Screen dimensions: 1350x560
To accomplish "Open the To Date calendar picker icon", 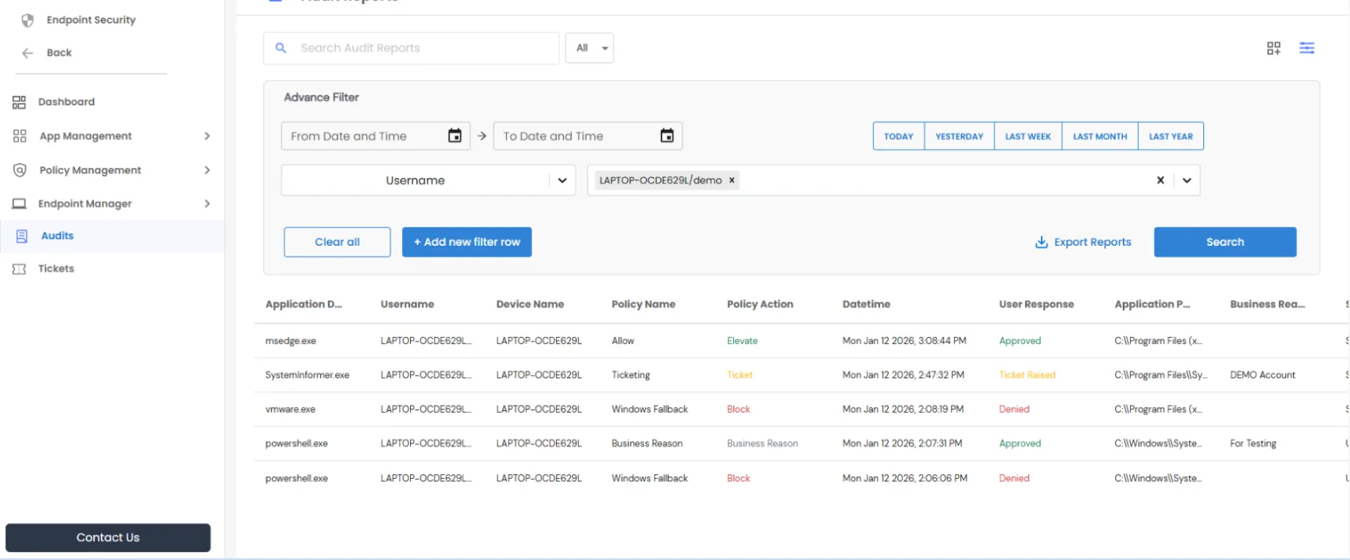I will [x=667, y=136].
